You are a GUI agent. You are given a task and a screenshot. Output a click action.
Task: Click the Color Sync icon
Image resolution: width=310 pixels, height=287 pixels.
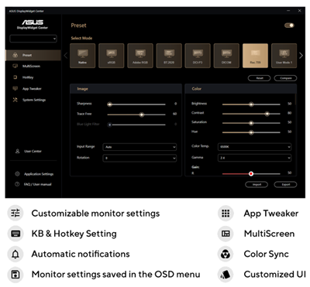tap(226, 255)
